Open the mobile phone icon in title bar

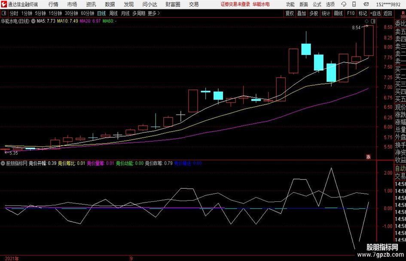tap(354, 4)
